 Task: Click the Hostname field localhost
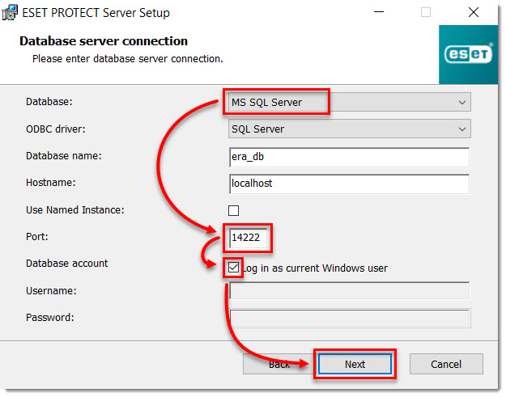pos(350,184)
